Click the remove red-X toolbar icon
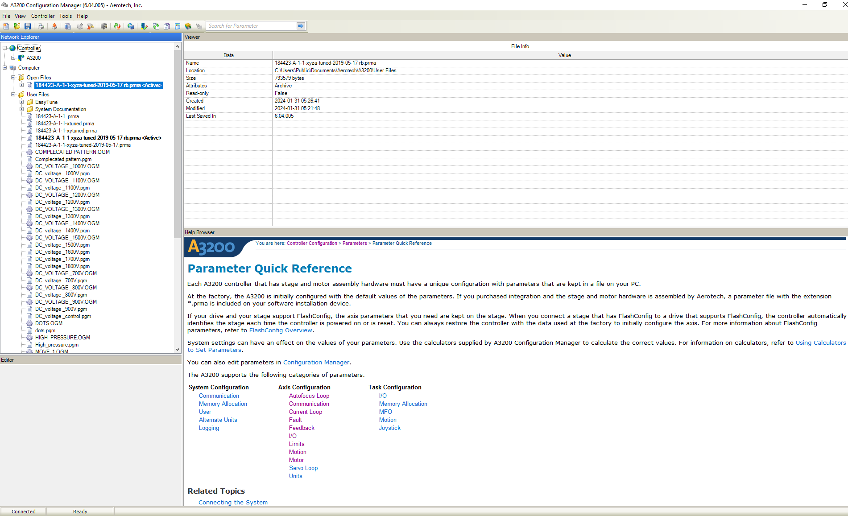Screen dimensions: 848x516 (91, 26)
